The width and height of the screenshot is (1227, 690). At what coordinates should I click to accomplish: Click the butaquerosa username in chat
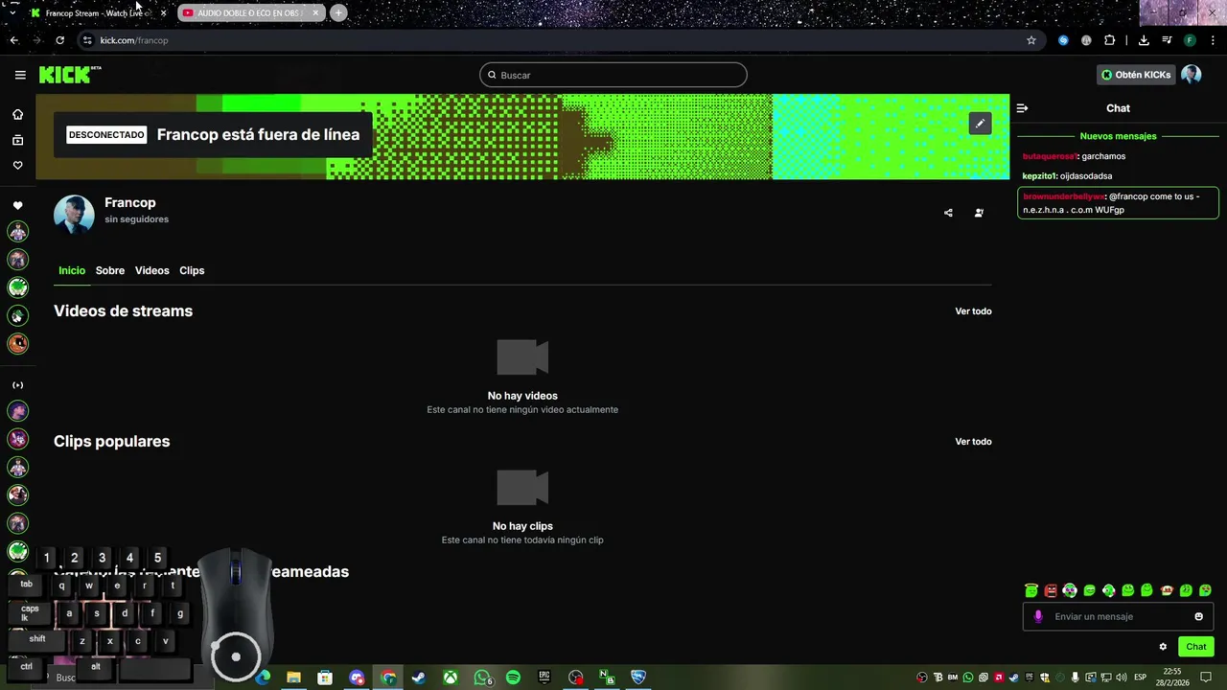[1050, 156]
